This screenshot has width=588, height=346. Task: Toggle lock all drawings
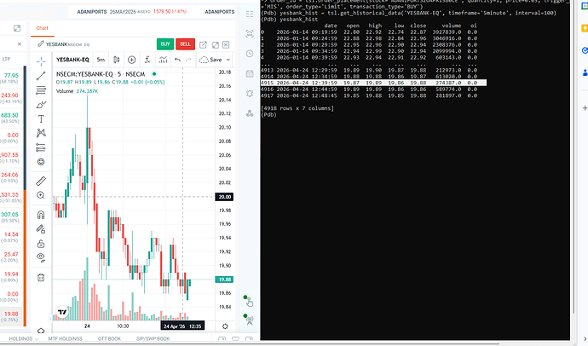[41, 244]
